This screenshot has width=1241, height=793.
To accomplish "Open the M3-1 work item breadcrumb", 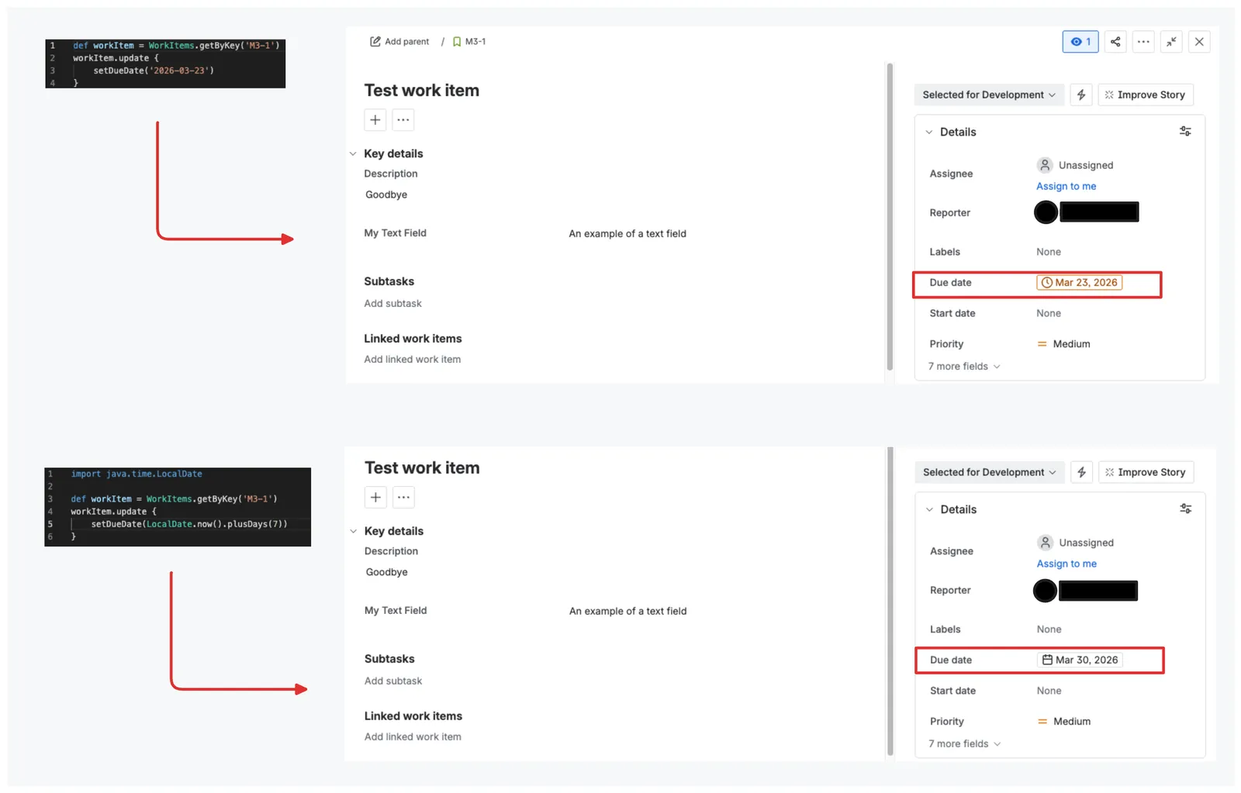I will [x=469, y=42].
